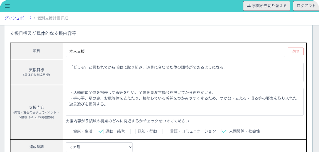319x152 pixels.
Task: Click the 事業所を切り替える button
Action: 267,6
